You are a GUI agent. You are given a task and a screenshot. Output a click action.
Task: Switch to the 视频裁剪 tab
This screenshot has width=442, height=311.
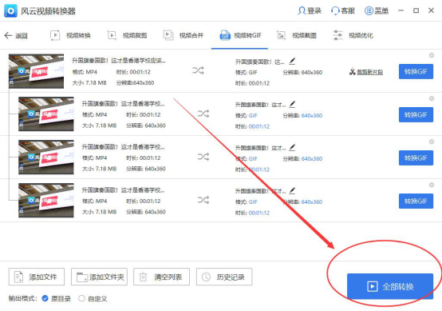point(127,36)
